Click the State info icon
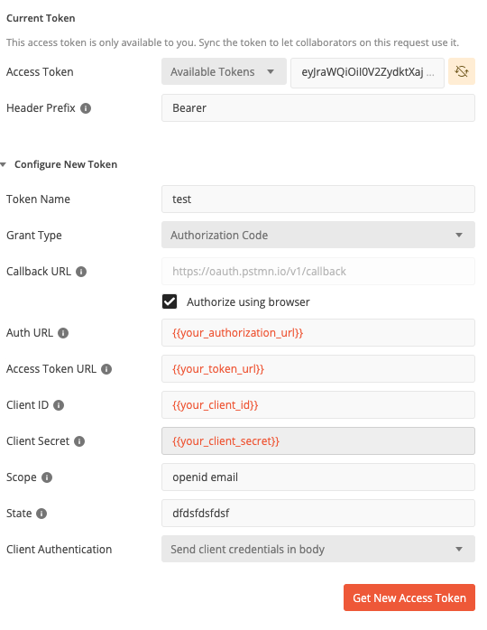 [41, 514]
